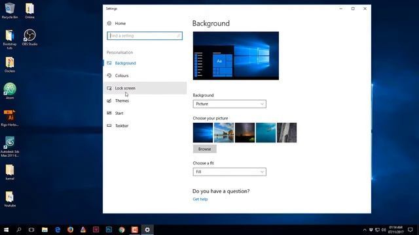Image resolution: width=419 pixels, height=235 pixels.
Task: Select the Atom desktop shortcut
Action: 10,91
